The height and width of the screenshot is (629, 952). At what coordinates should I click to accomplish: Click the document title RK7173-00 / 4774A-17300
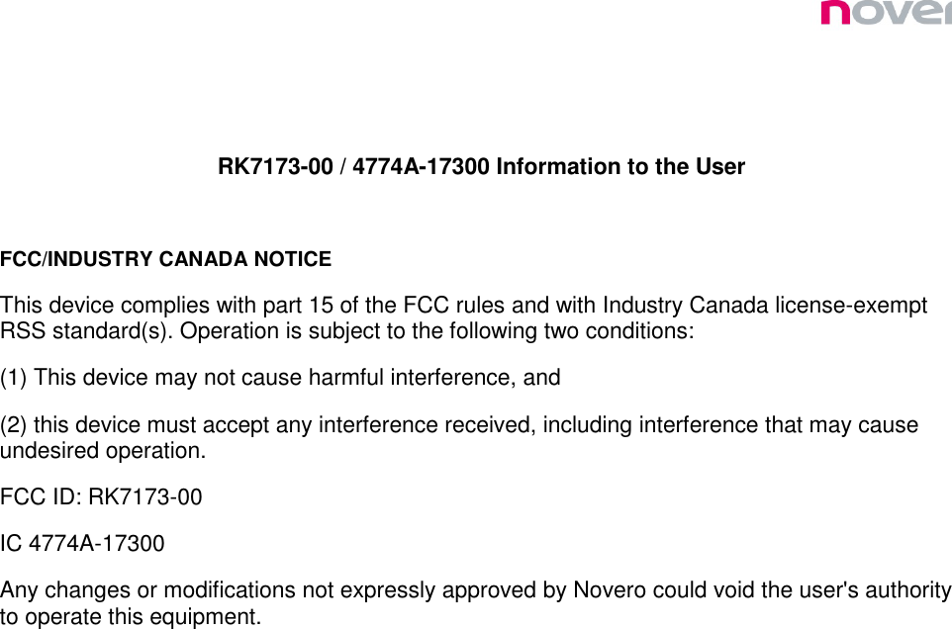[x=353, y=166]
